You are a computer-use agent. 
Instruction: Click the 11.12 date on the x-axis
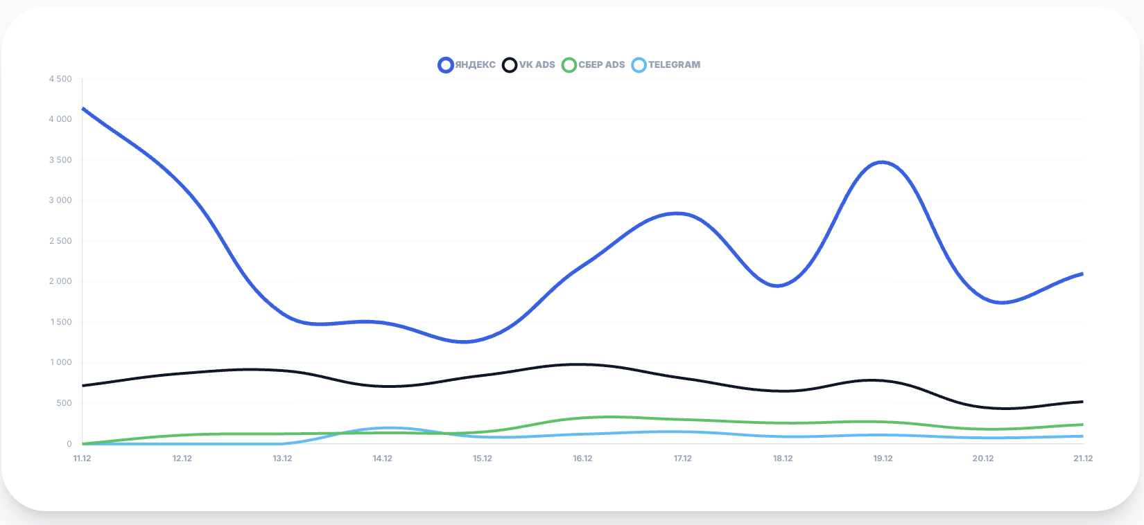pyautogui.click(x=82, y=459)
